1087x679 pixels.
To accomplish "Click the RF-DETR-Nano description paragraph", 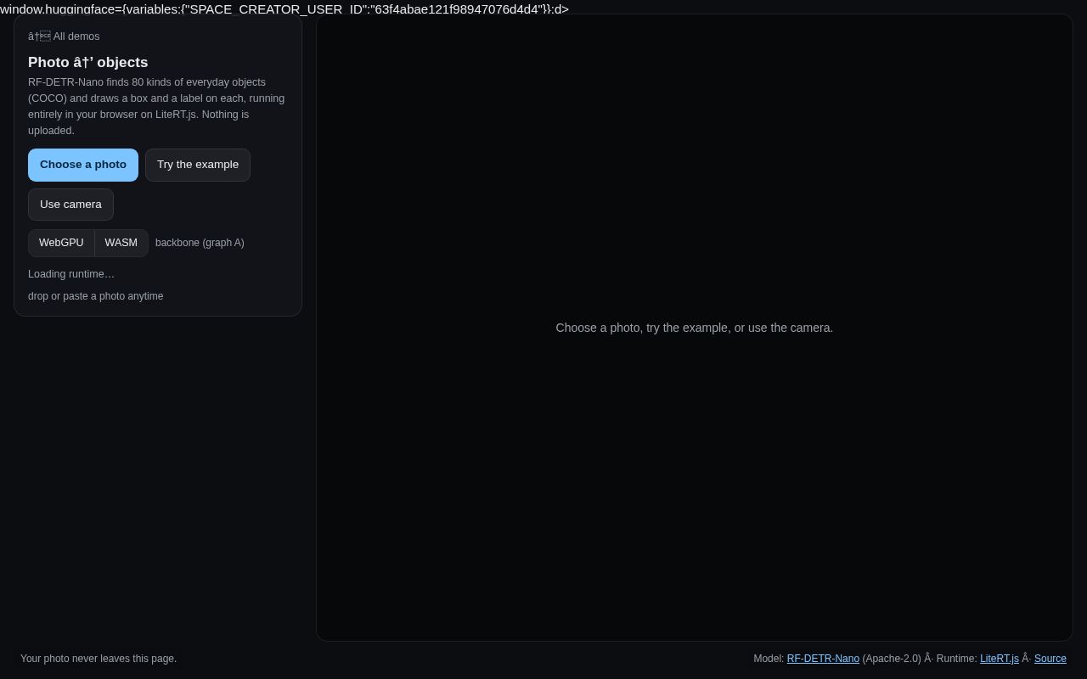I will coord(158,106).
